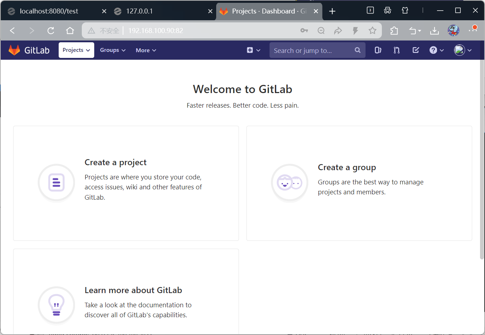
Task: Open the Issues icon in navbar
Action: coord(378,50)
